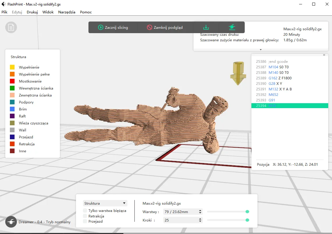The width and height of the screenshot is (332, 234).
Task: Click the play icon on Zacznij slicing
Action: pos(100,27)
